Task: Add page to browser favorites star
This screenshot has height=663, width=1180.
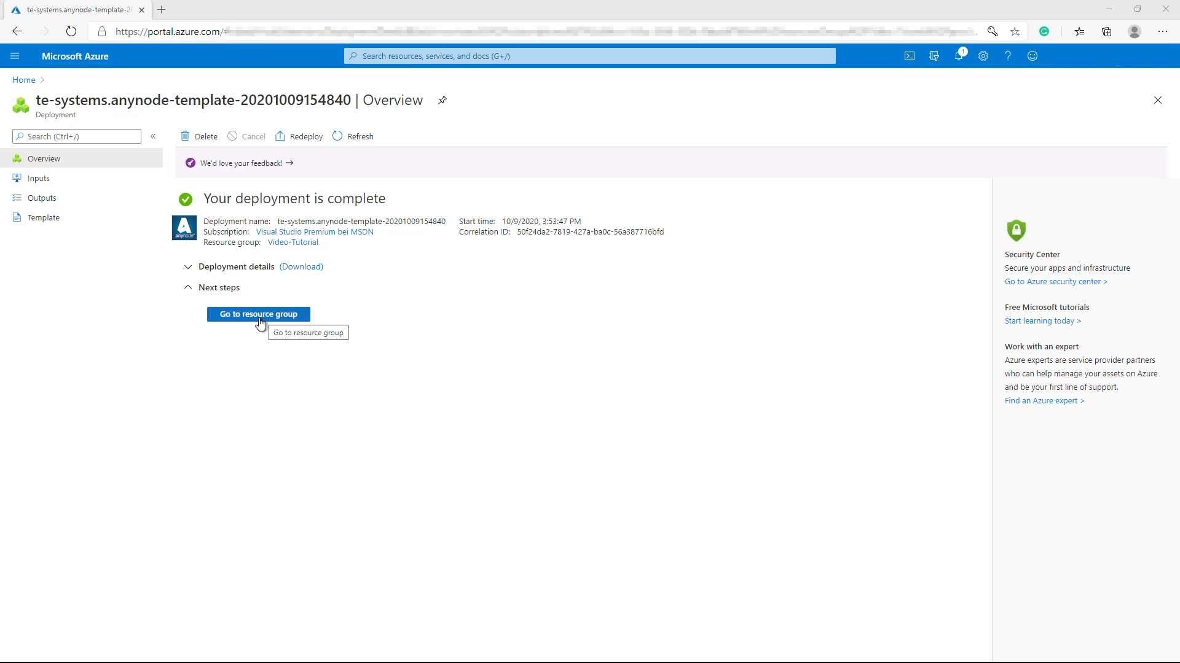Action: pos(1015,31)
